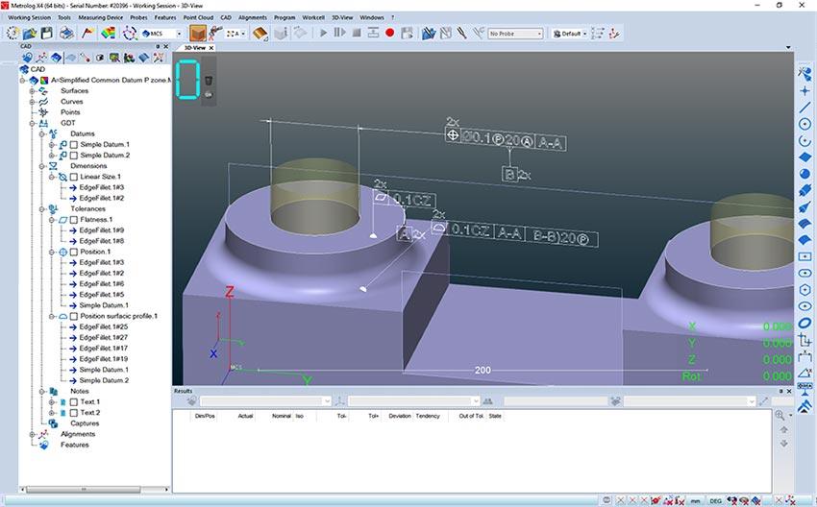Check the Position surfacic profile.1 checkbox
The width and height of the screenshot is (817, 507).
click(x=74, y=316)
